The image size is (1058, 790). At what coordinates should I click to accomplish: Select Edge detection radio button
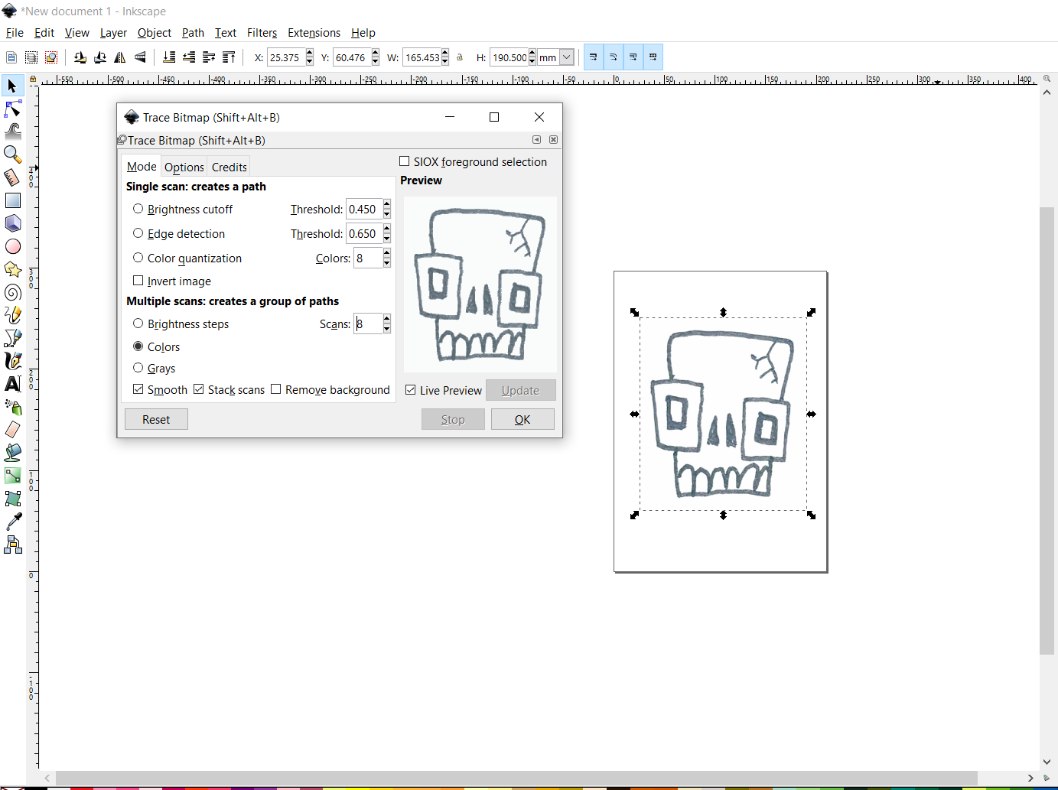tap(138, 233)
